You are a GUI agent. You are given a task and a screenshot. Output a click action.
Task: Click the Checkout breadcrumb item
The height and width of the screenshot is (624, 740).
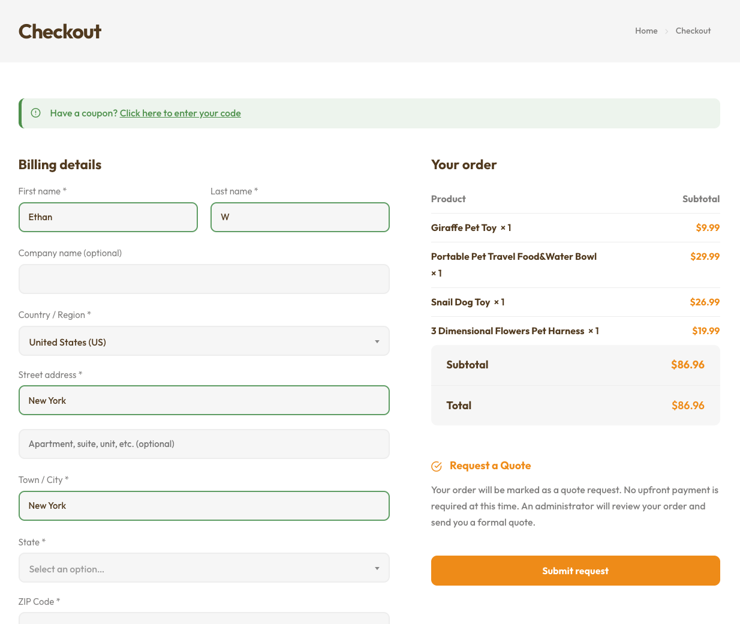[x=693, y=31]
